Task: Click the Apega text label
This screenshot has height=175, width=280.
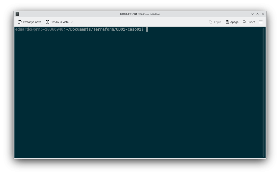Action: pyautogui.click(x=234, y=22)
